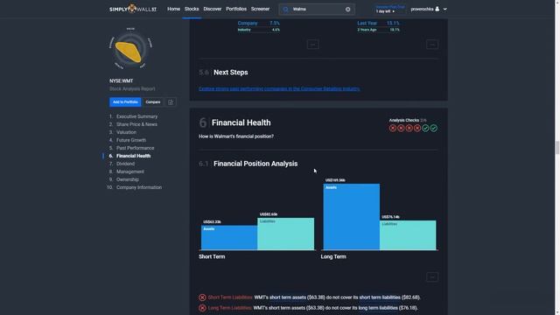Go to Ownership section

[128, 179]
